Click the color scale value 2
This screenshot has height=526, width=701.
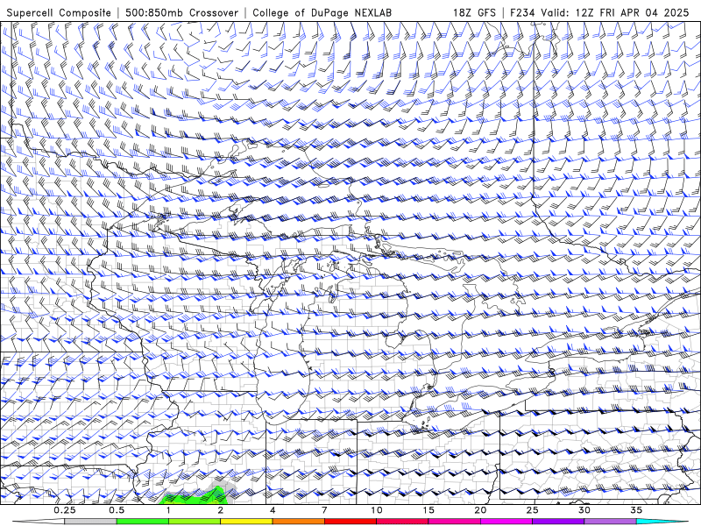221,510
